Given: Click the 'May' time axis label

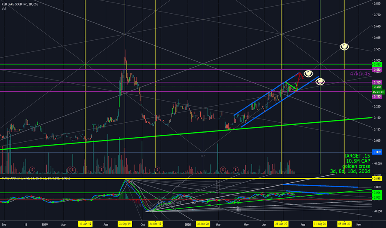Looking at the screenshot, I should (x=246, y=225).
